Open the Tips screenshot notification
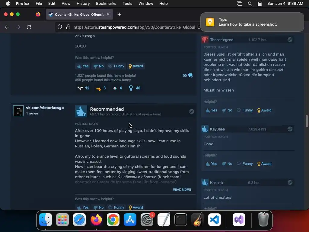This screenshot has height=232, width=309. (252, 22)
